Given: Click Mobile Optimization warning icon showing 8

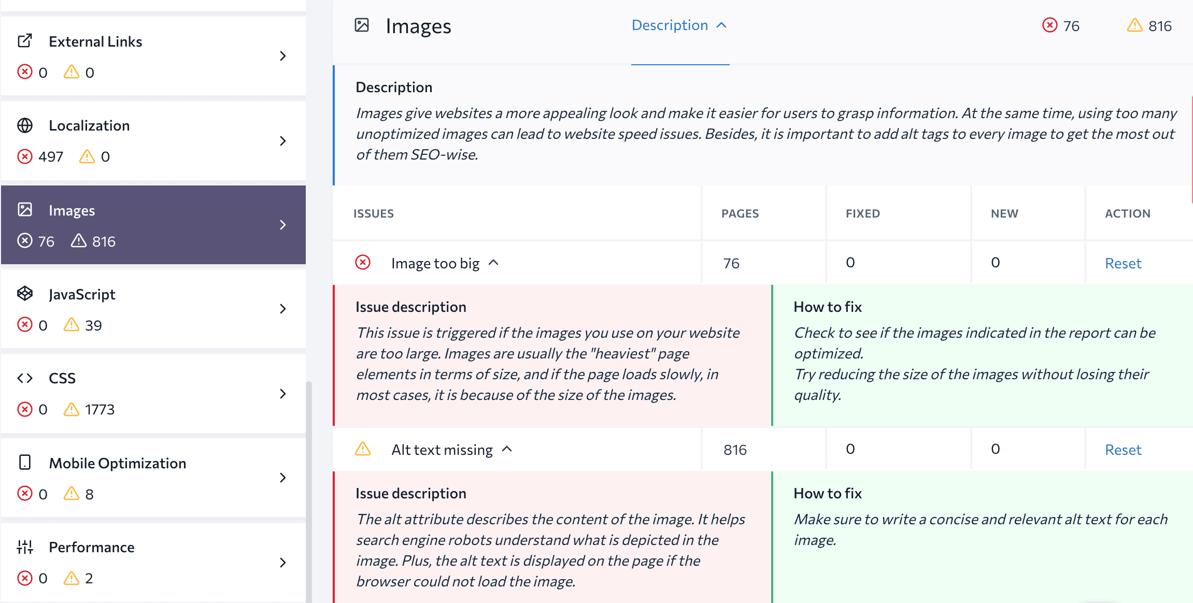Looking at the screenshot, I should click(72, 493).
